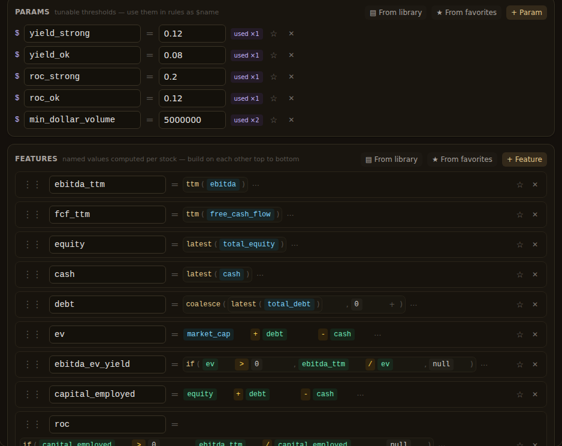Select the total_debt token

coord(289,305)
